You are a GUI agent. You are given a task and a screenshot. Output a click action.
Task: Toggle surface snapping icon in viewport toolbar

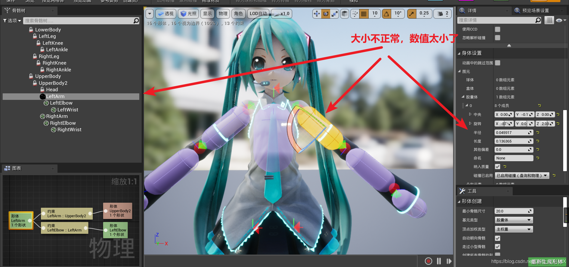tap(355, 14)
